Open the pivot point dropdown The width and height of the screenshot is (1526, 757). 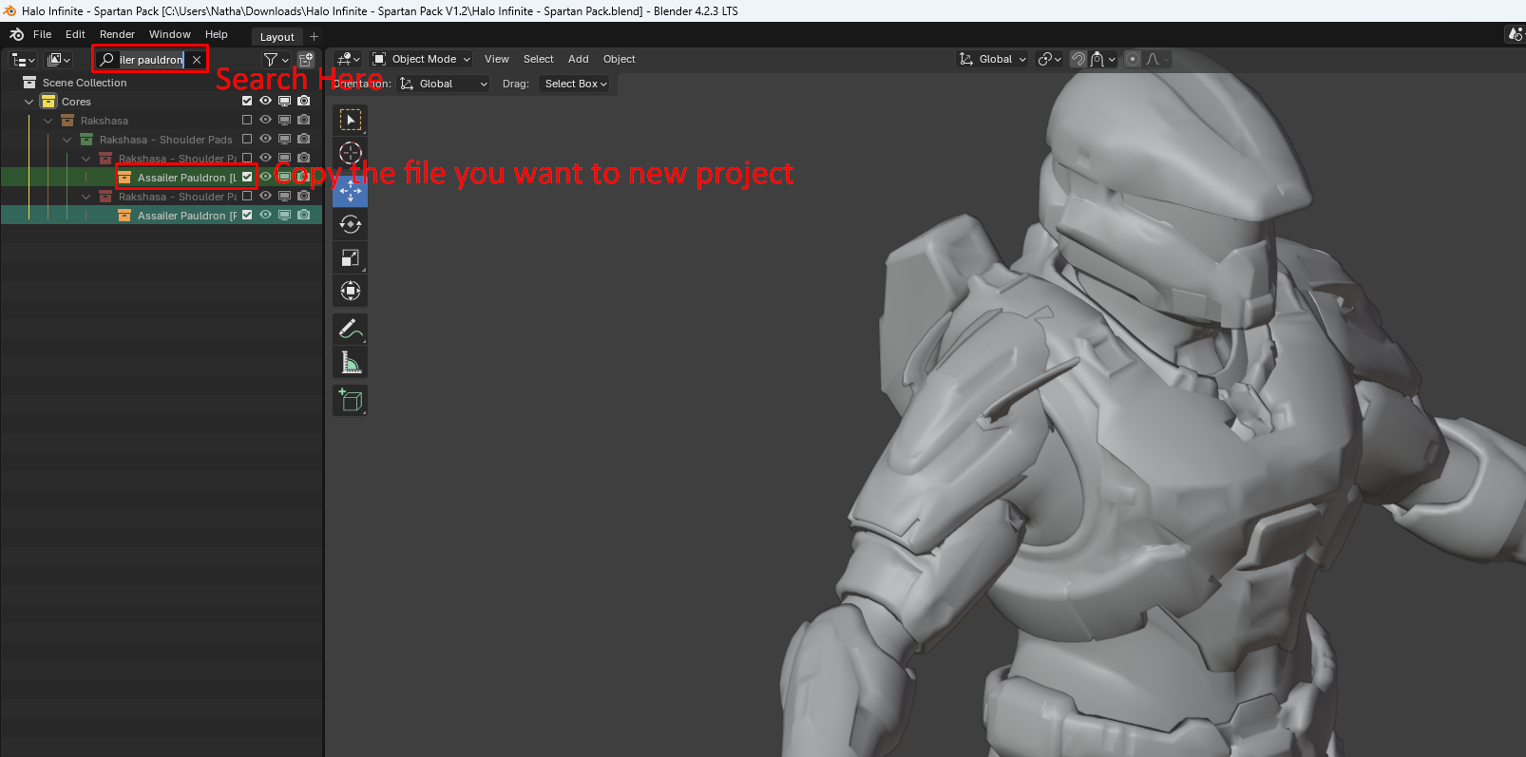tap(1050, 59)
